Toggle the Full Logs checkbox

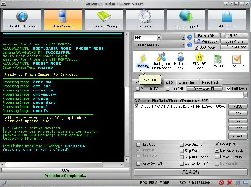pos(228,89)
